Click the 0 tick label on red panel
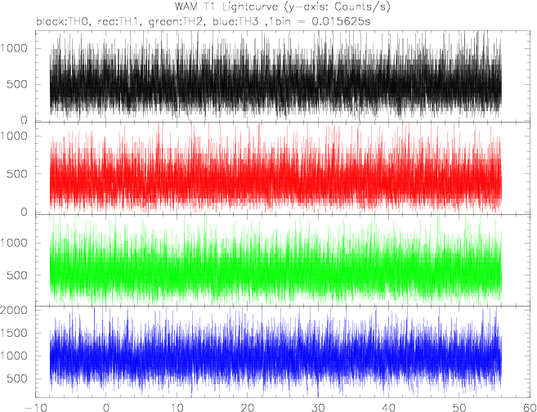This screenshot has width=537, height=412. pos(24,212)
